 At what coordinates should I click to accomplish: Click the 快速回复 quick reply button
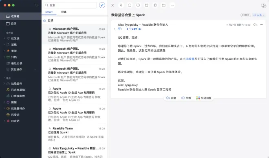point(204,98)
